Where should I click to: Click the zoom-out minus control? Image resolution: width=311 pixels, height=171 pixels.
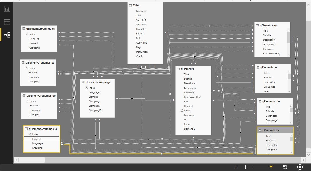coord(234,166)
